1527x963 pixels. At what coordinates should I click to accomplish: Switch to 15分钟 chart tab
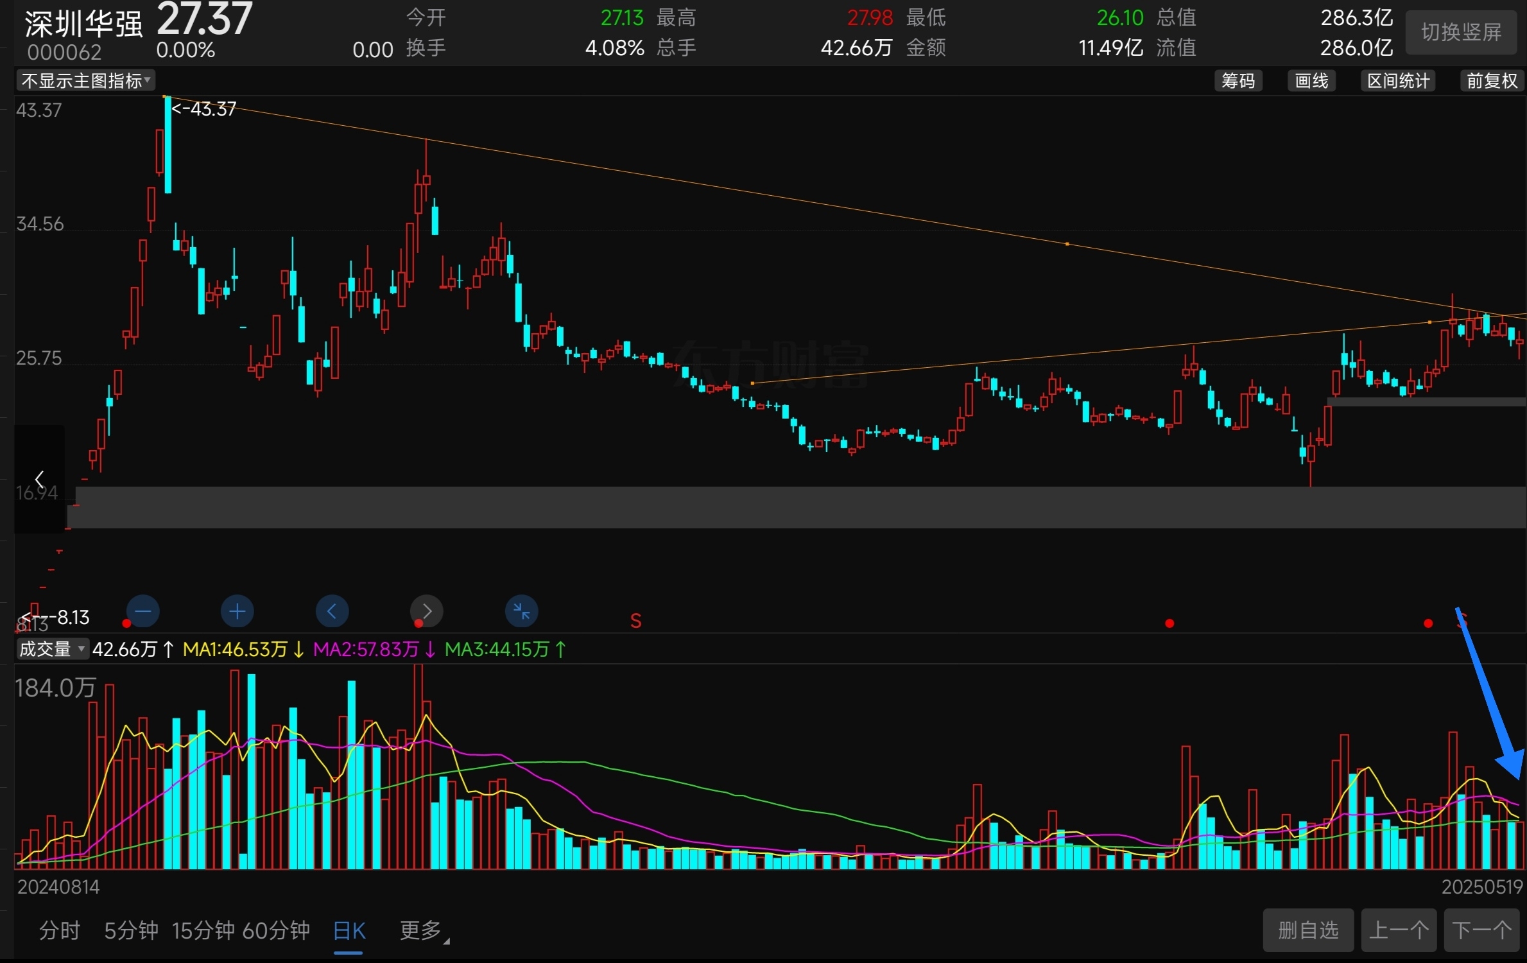tap(203, 930)
